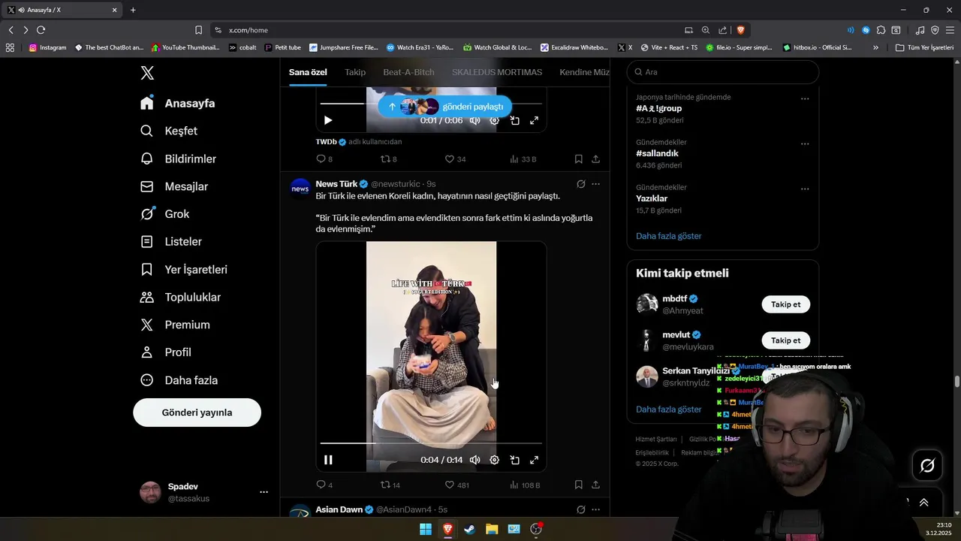Image resolution: width=961 pixels, height=541 pixels.
Task: Open Windows Start menu on taskbar
Action: click(426, 529)
